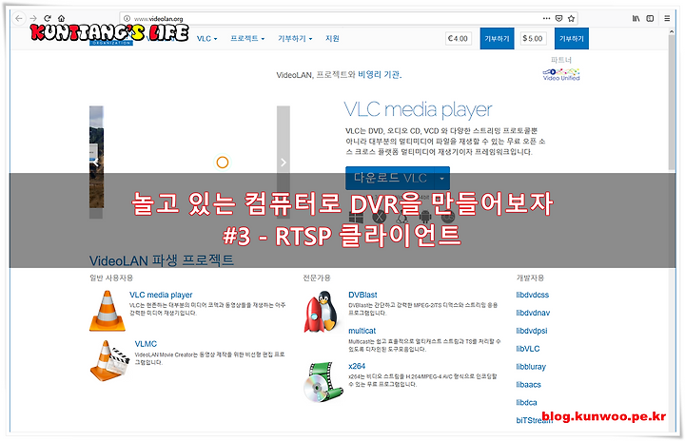Open the Firefox hamburger menu
This screenshot has width=685, height=441.
(667, 18)
